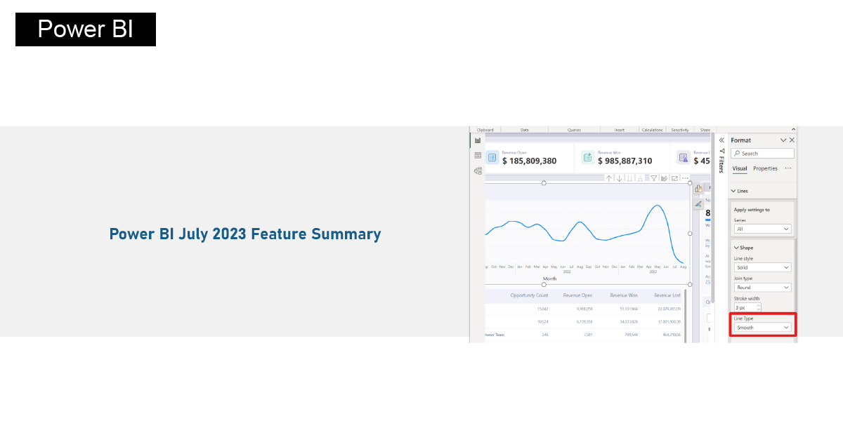Open the Line Type dropdown set to Smooth
This screenshot has width=843, height=442.
coord(762,328)
